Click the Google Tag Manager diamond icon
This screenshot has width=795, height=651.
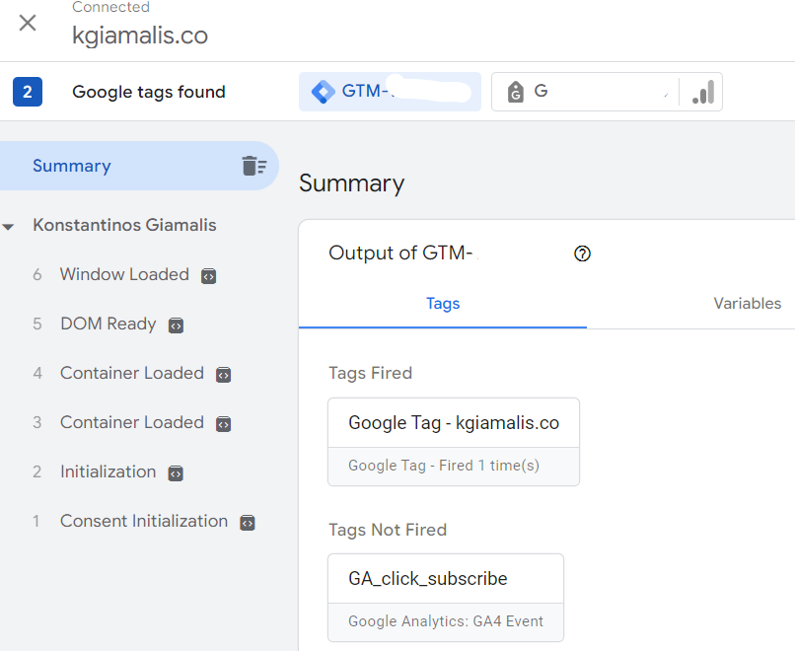(x=323, y=92)
